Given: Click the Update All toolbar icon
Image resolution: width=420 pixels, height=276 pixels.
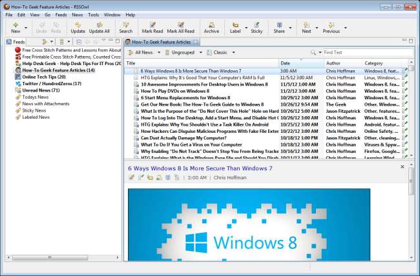Looking at the screenshot, I should pos(99,26).
